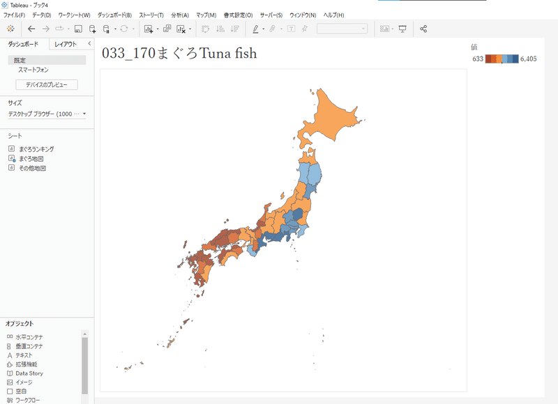
Task: Select the 既定 device layout
Action: point(47,61)
